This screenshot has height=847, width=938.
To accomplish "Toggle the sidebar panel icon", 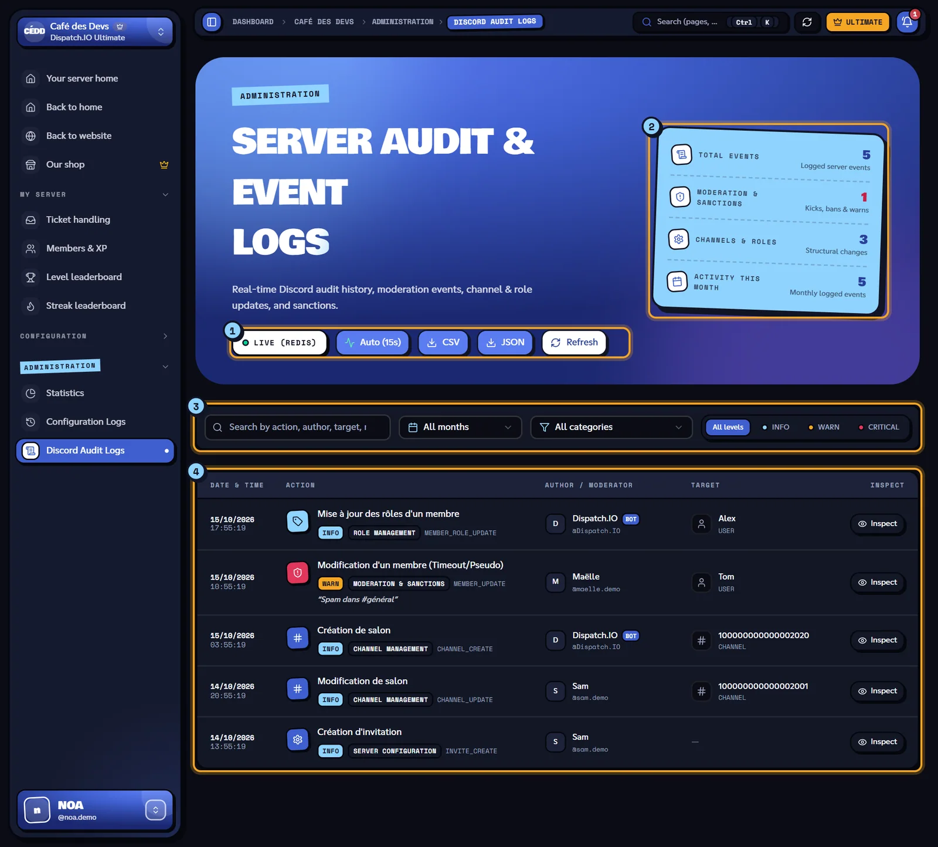I will [212, 22].
